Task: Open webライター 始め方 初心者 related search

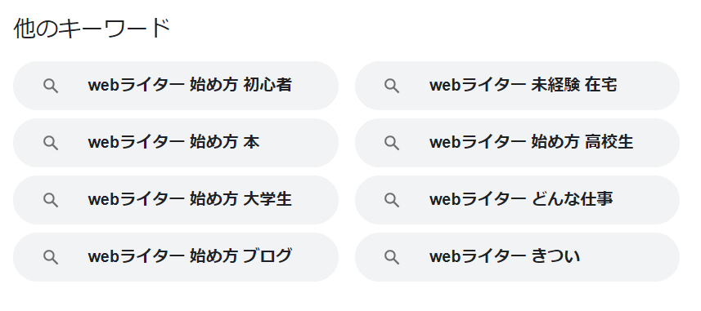Action: 190,85
